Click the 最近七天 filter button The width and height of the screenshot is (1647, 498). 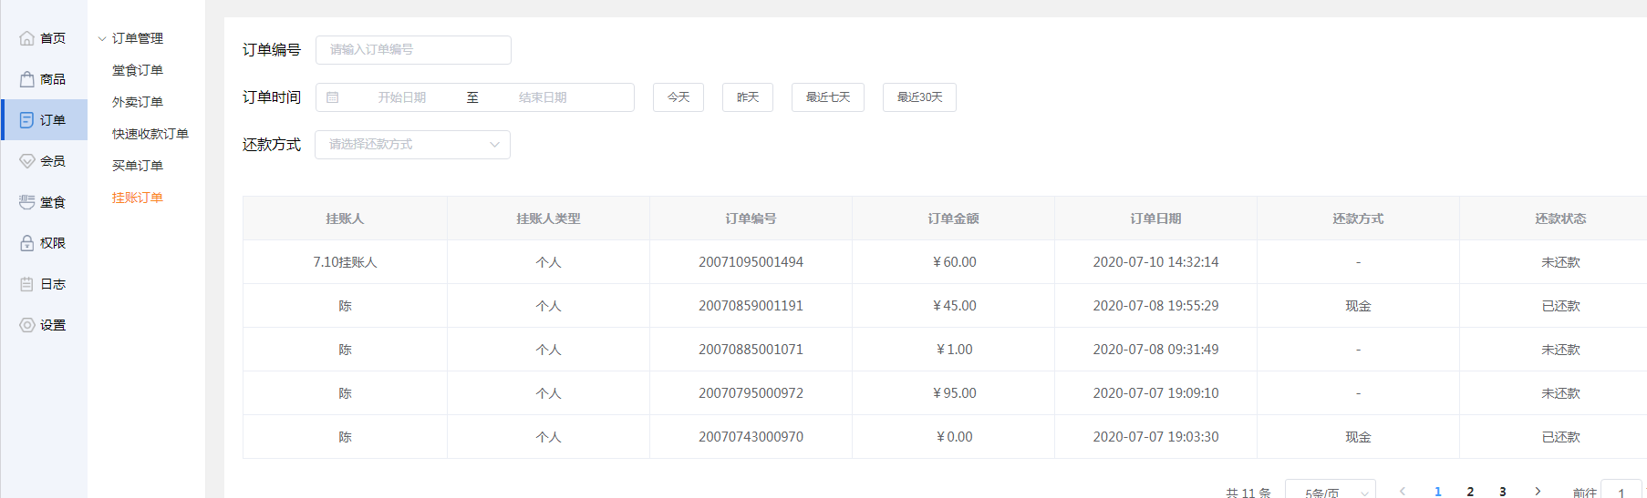coord(828,97)
